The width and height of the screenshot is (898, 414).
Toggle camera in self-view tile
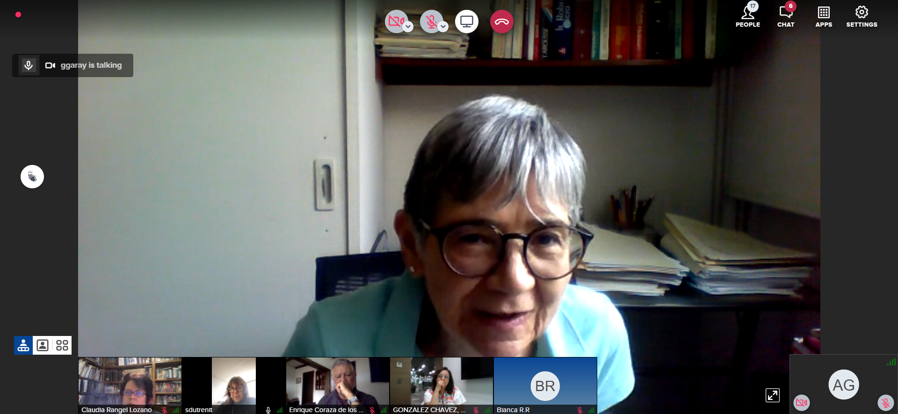(x=802, y=402)
